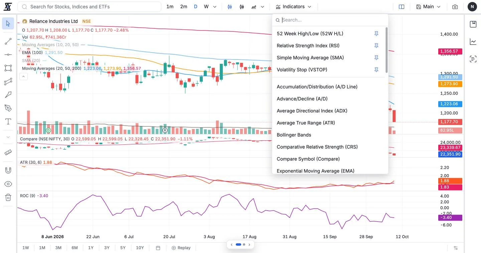Toggle the magnet snap mode

(8, 170)
